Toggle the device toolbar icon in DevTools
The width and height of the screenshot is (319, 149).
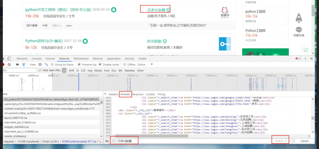(x=9, y=58)
